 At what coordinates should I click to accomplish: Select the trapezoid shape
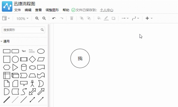coord(32,75)
